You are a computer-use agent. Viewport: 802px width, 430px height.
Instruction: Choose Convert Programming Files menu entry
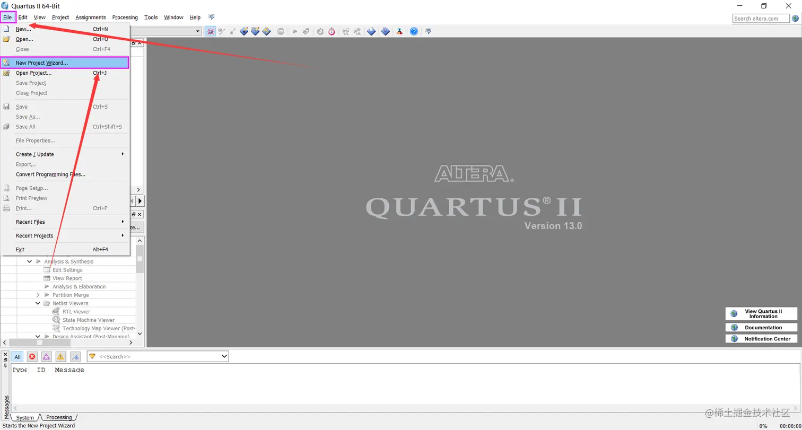pyautogui.click(x=65, y=174)
